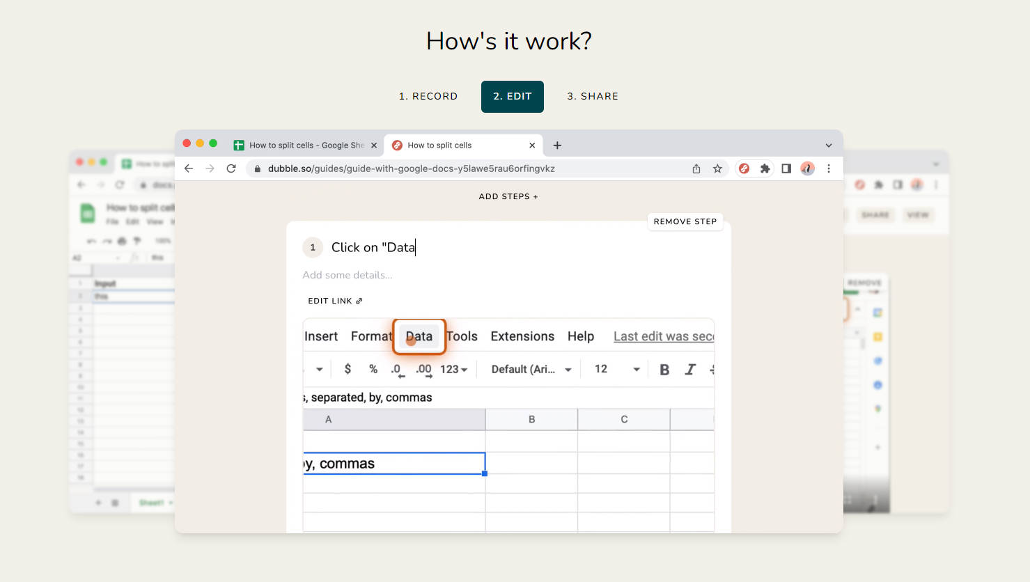This screenshot has width=1030, height=582.
Task: Expand the tab search chevron
Action: point(829,145)
